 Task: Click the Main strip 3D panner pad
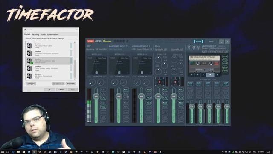coord(160,82)
